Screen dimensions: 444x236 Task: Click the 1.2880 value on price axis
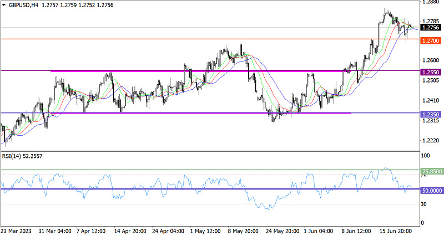point(430,2)
